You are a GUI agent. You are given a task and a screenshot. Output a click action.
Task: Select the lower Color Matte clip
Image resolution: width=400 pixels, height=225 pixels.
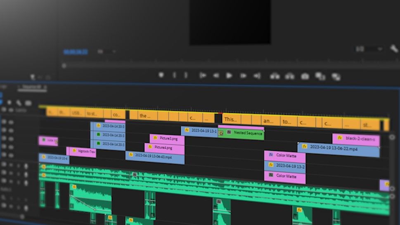(x=285, y=177)
